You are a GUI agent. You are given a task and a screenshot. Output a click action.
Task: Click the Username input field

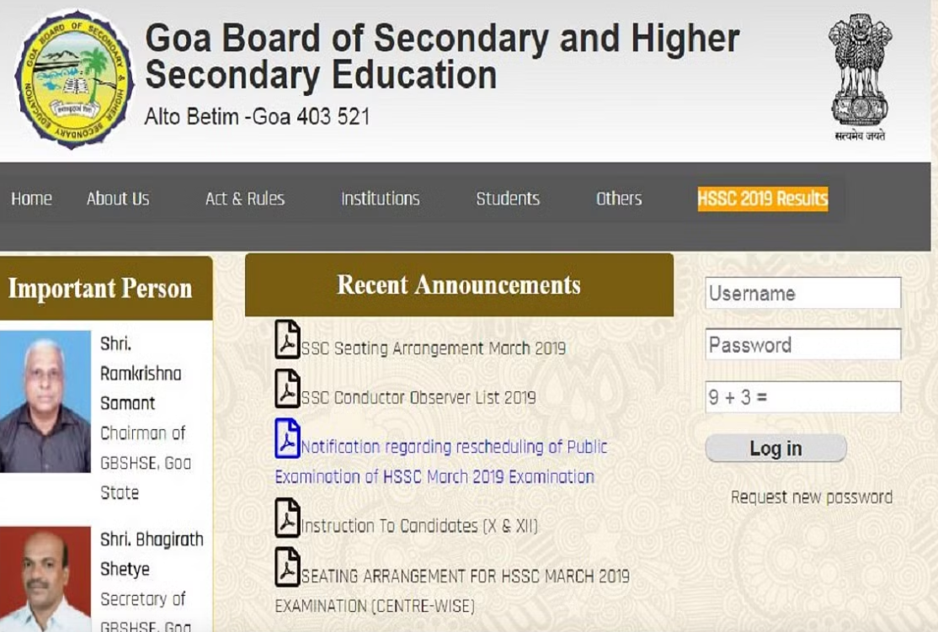point(802,294)
